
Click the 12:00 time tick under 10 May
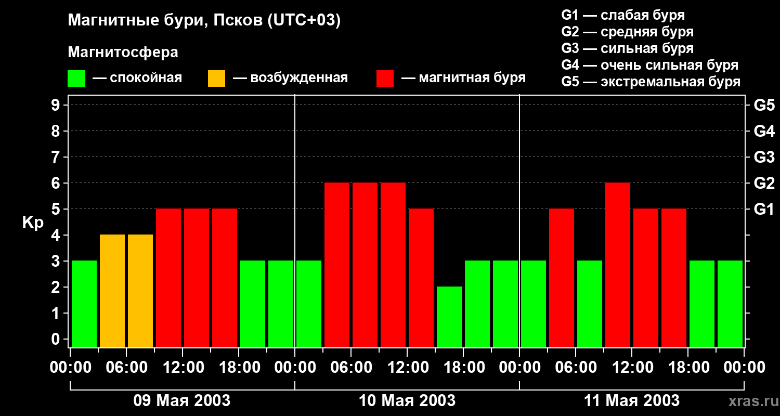pos(407,368)
